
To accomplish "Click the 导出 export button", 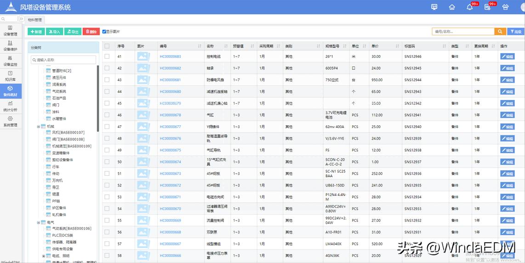I will (73, 32).
